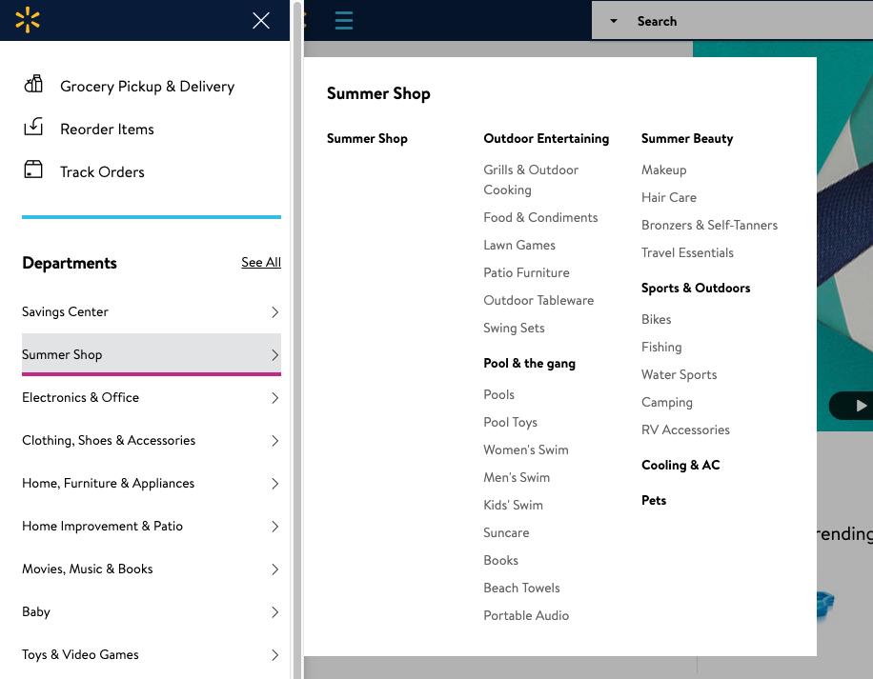
Task: Open Bronzers & Self-Tanners
Action: click(709, 225)
